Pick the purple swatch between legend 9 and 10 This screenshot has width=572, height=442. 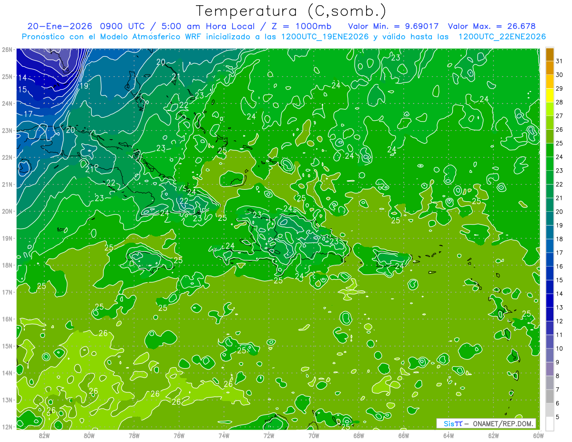tap(550, 356)
